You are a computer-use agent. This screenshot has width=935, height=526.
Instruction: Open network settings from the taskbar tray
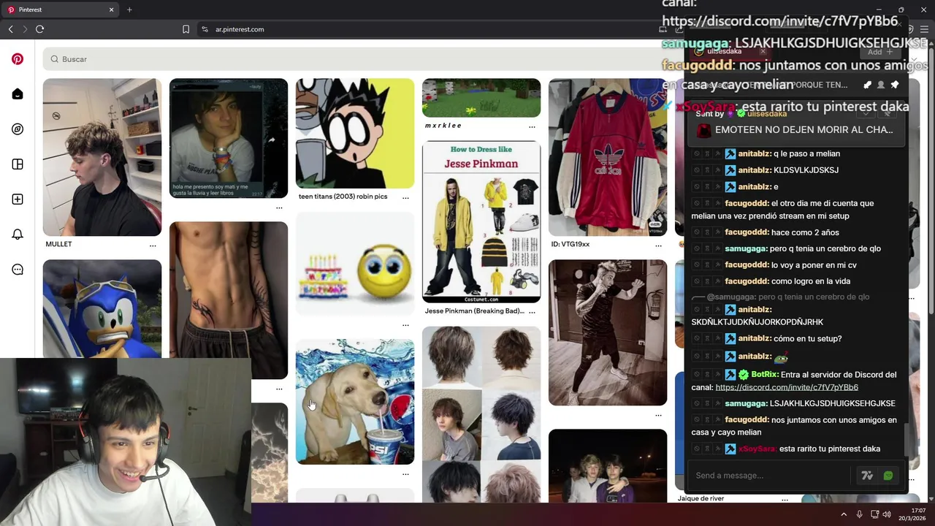point(874,514)
